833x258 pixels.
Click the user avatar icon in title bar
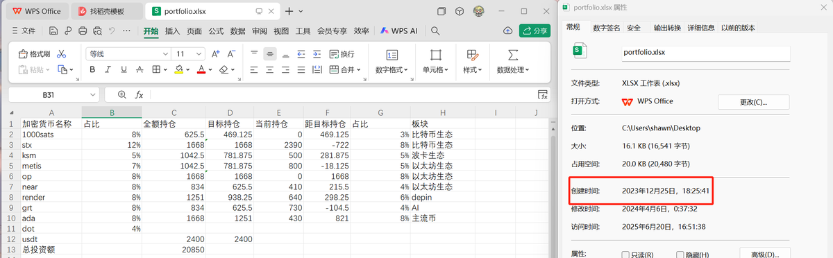(x=478, y=11)
